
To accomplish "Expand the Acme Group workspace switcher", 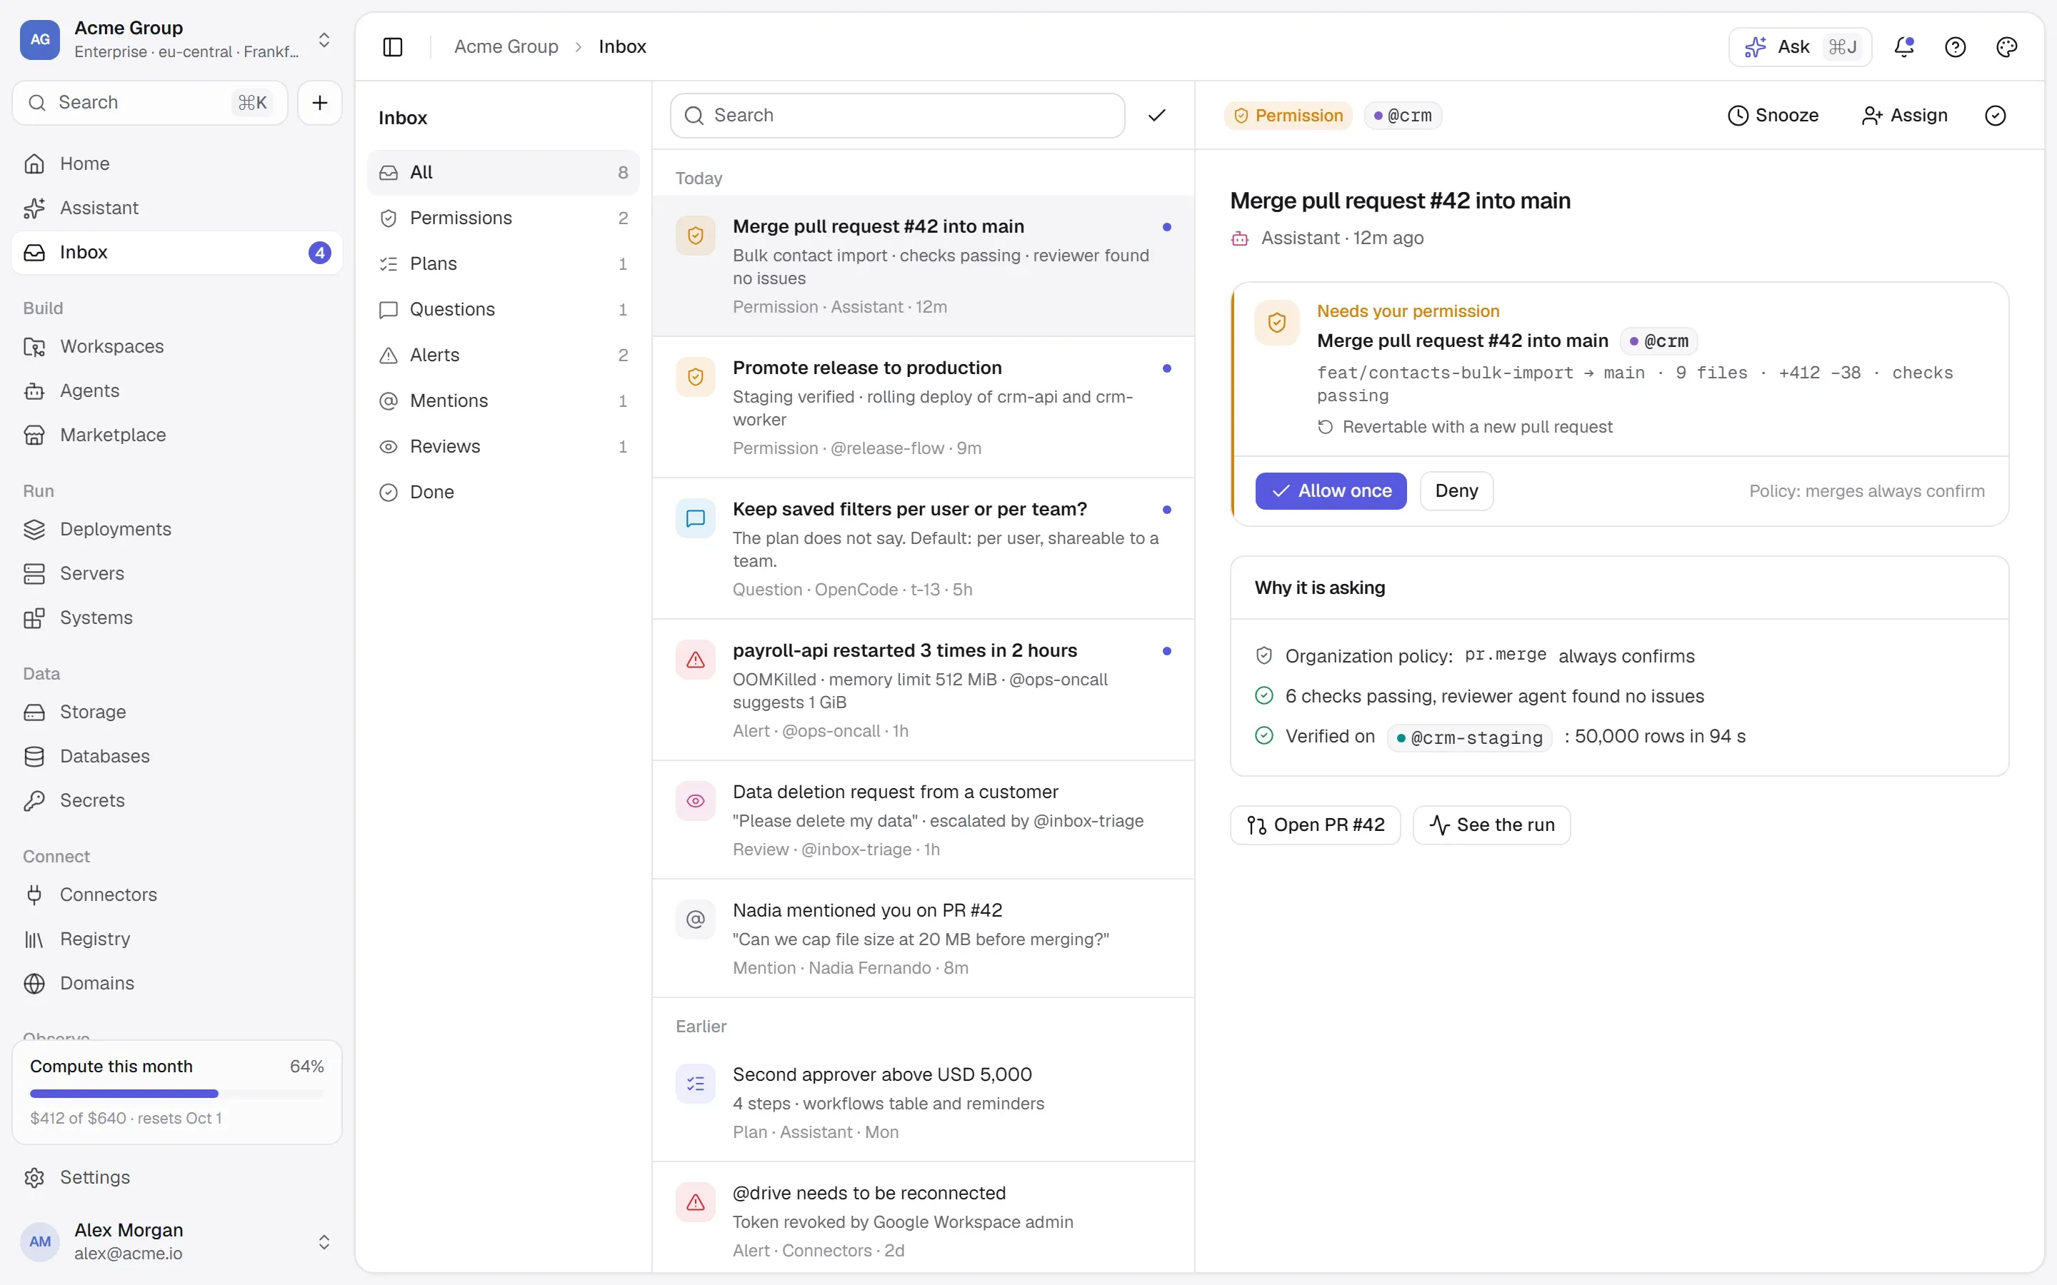I will pos(177,40).
